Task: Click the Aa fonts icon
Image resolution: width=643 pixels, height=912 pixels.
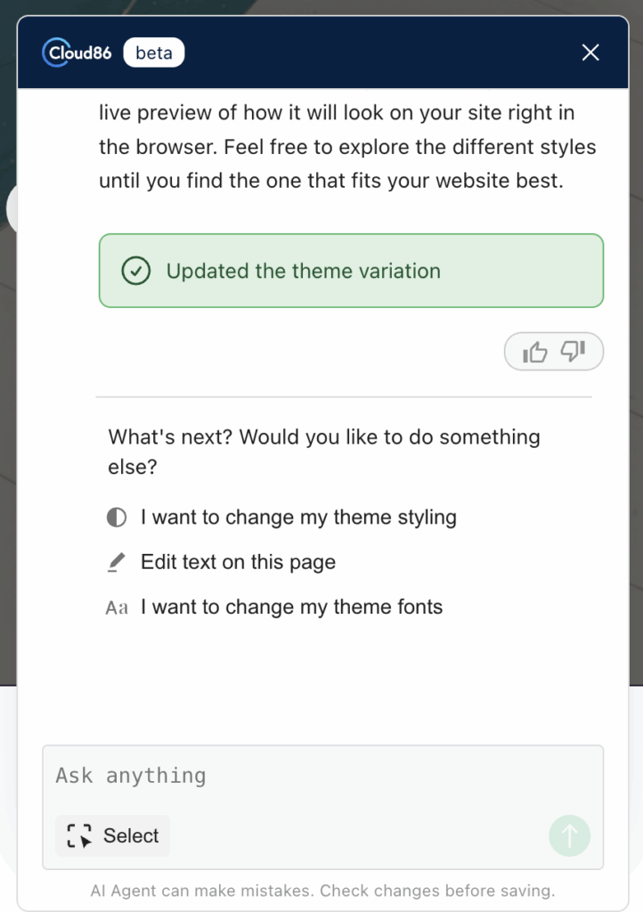Action: [x=117, y=608]
